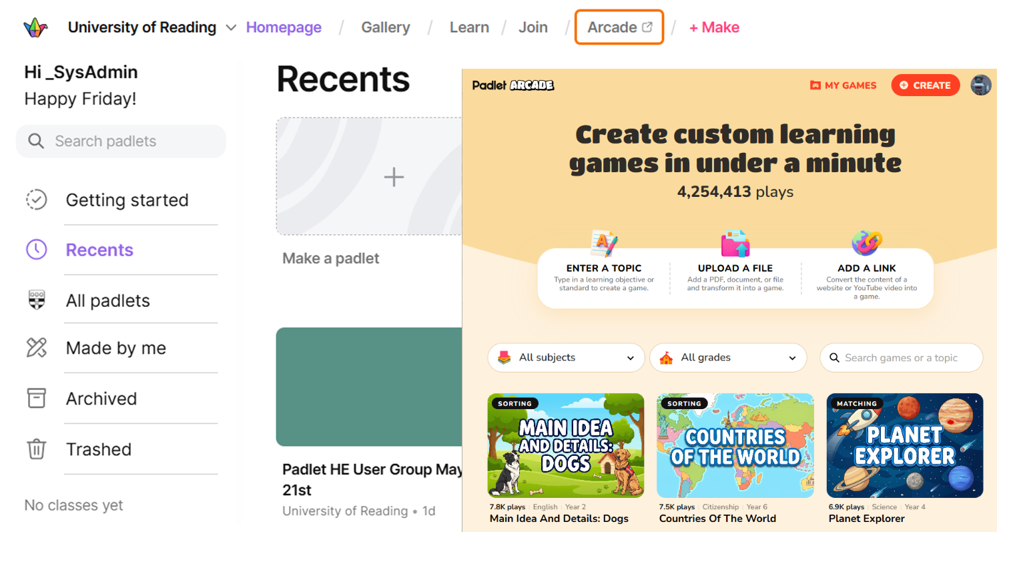Screen dimensions: 1035x564
Task: Select the Getting started checkmark icon
Action: [37, 200]
